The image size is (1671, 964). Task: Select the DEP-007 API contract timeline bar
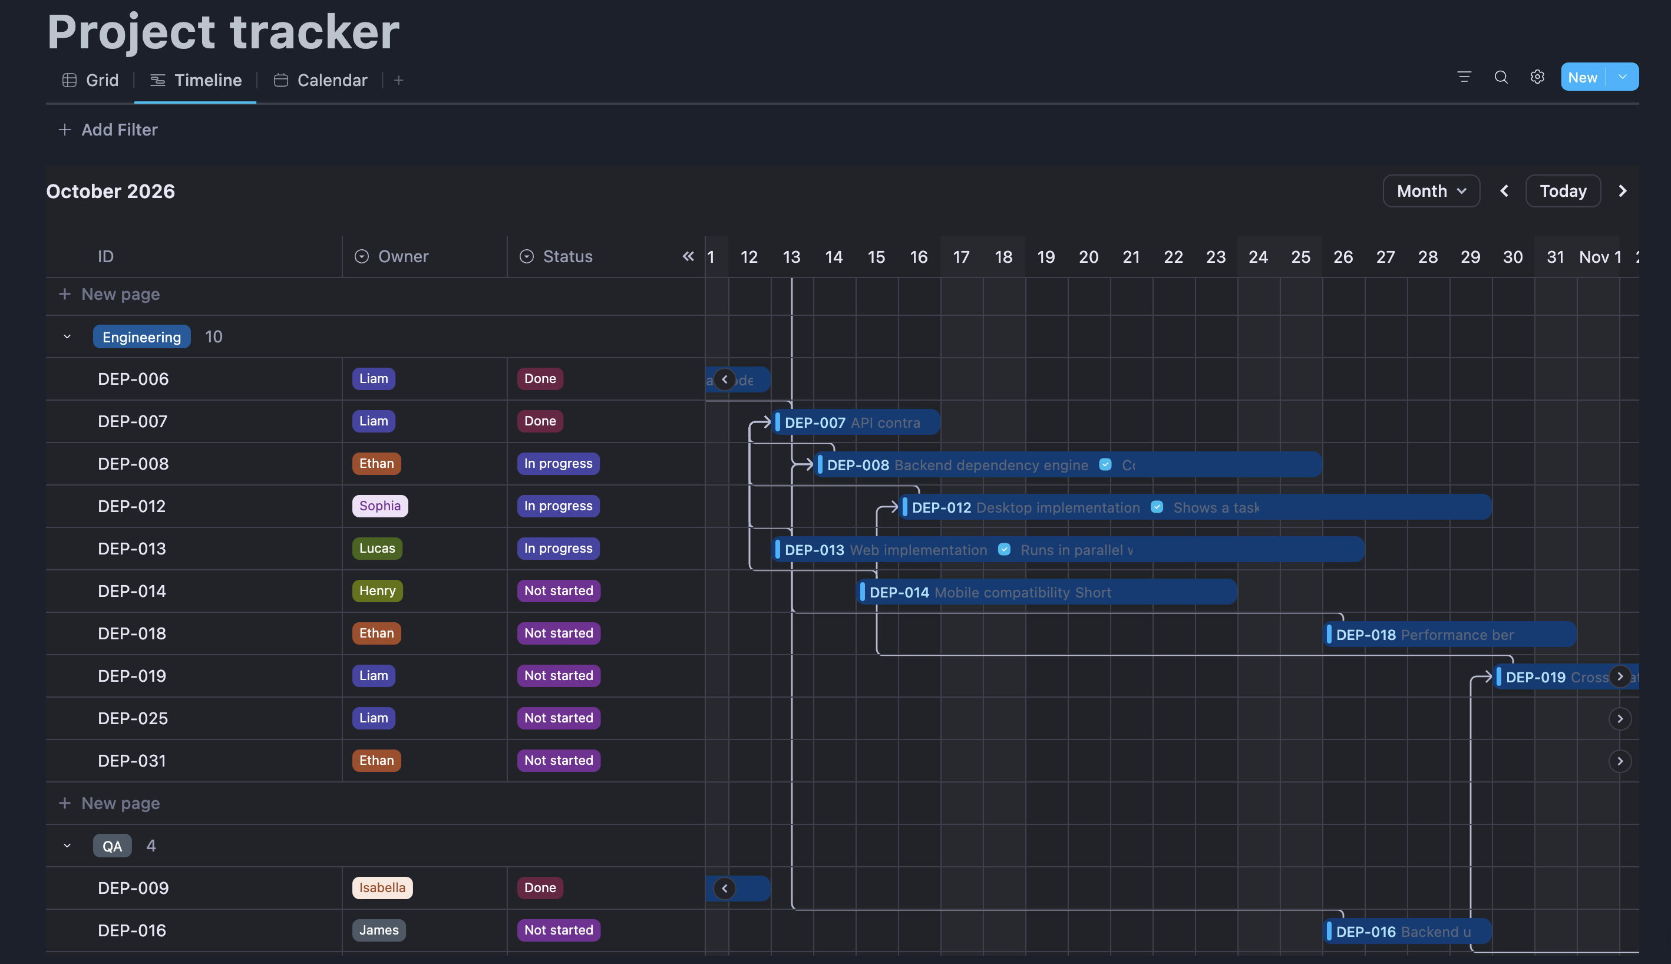pos(856,422)
